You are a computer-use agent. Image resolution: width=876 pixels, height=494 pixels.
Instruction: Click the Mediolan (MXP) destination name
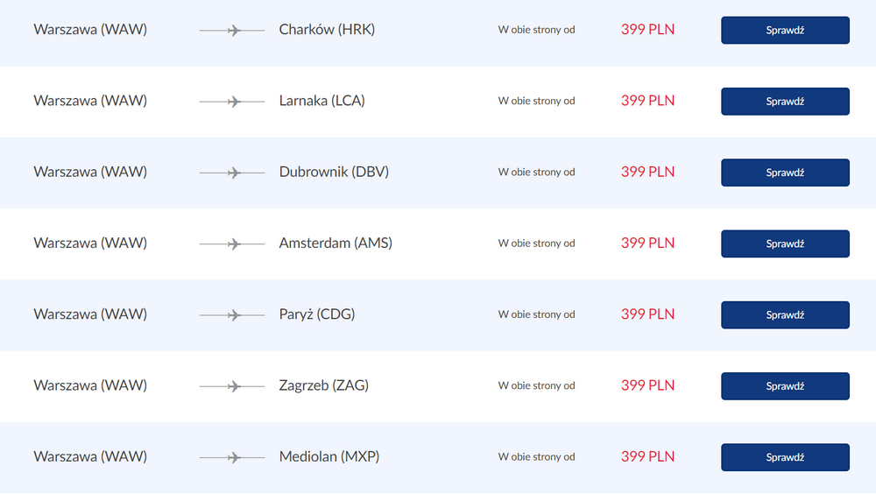329,456
